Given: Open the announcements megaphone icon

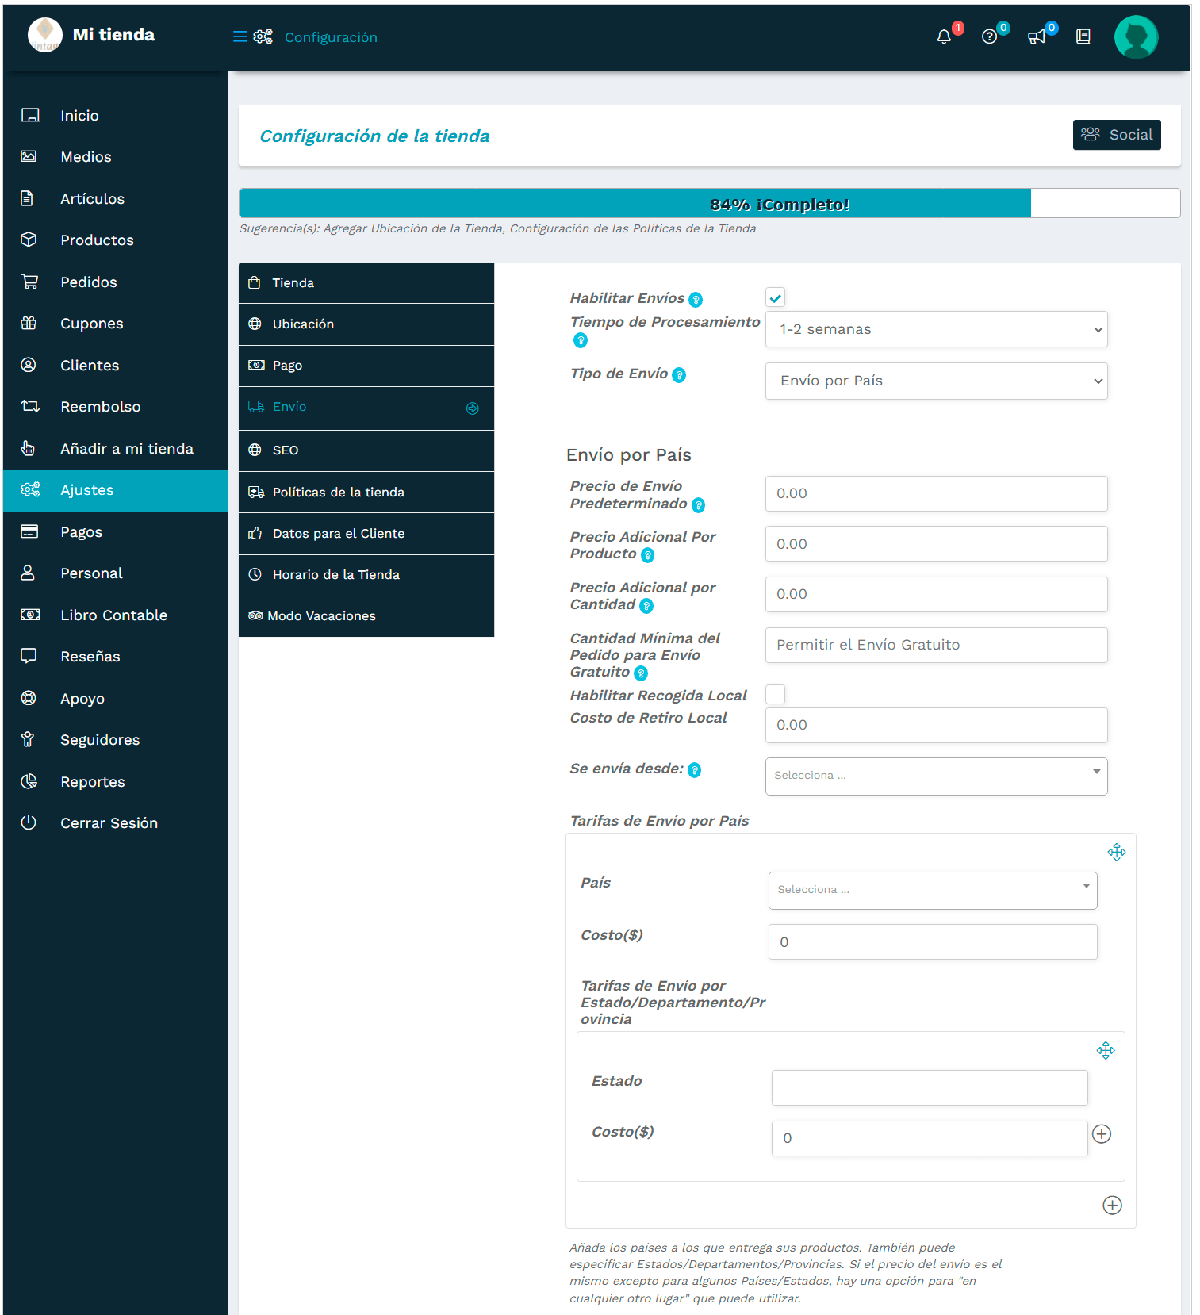Looking at the screenshot, I should 1036,36.
